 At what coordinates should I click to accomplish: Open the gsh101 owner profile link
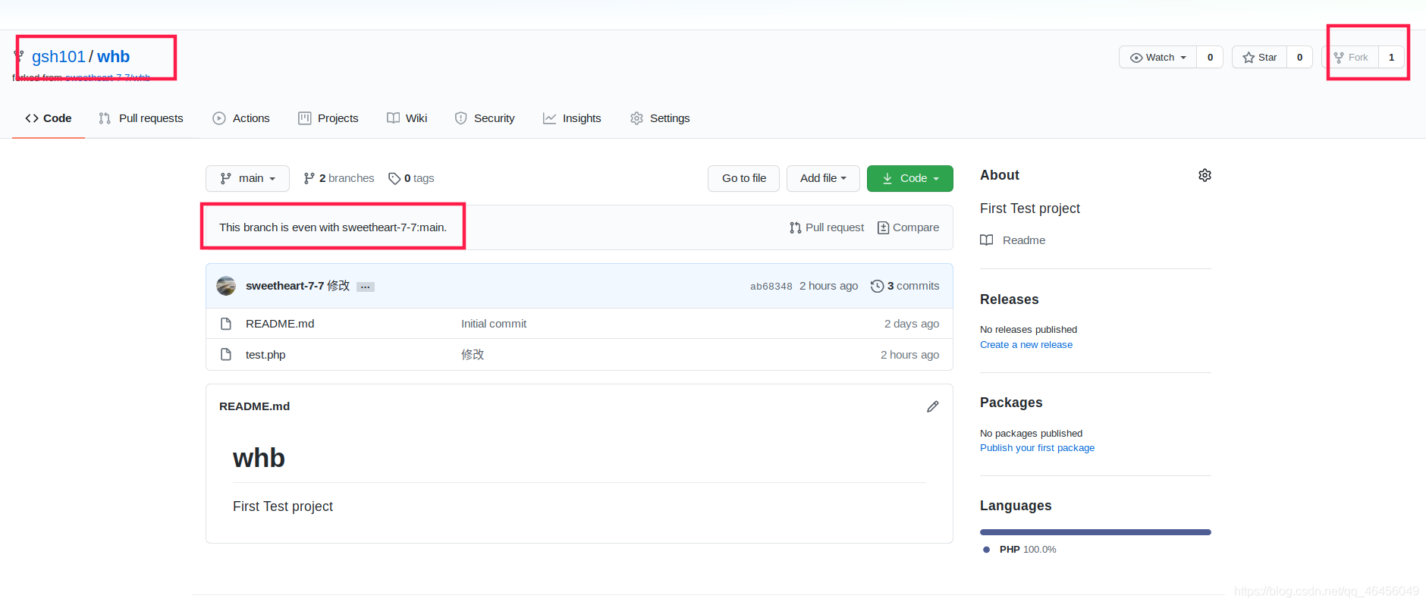[58, 57]
